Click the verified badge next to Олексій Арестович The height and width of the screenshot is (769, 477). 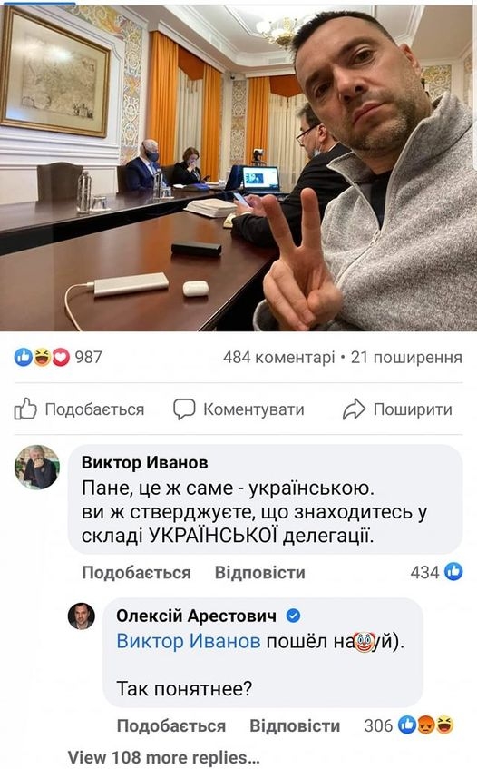click(293, 616)
